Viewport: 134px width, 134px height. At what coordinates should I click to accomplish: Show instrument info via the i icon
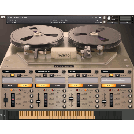point(100,18)
